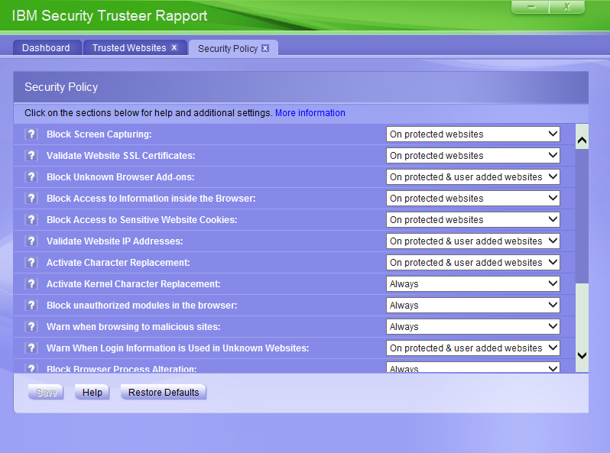Open dropdown for Block Access to Information inside Browser
This screenshot has height=453, width=610.
pyautogui.click(x=473, y=199)
